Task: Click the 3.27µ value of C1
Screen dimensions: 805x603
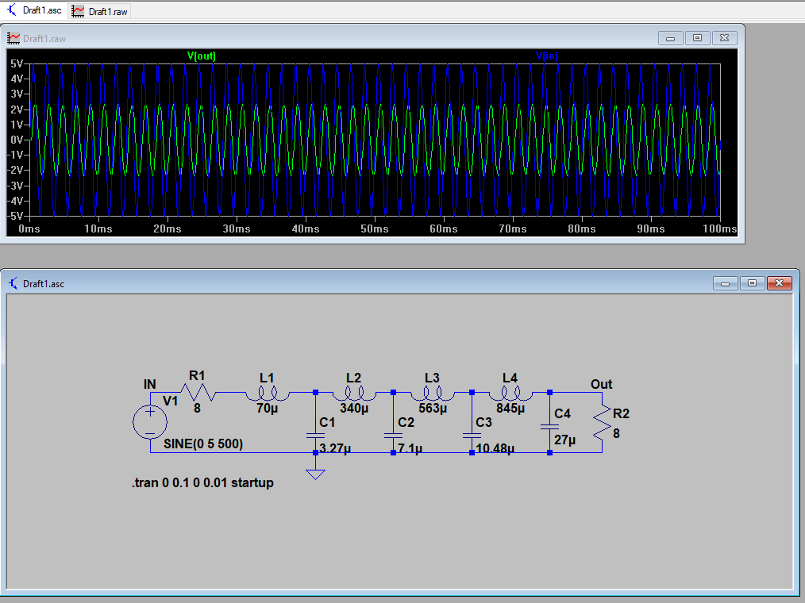Action: [x=335, y=448]
